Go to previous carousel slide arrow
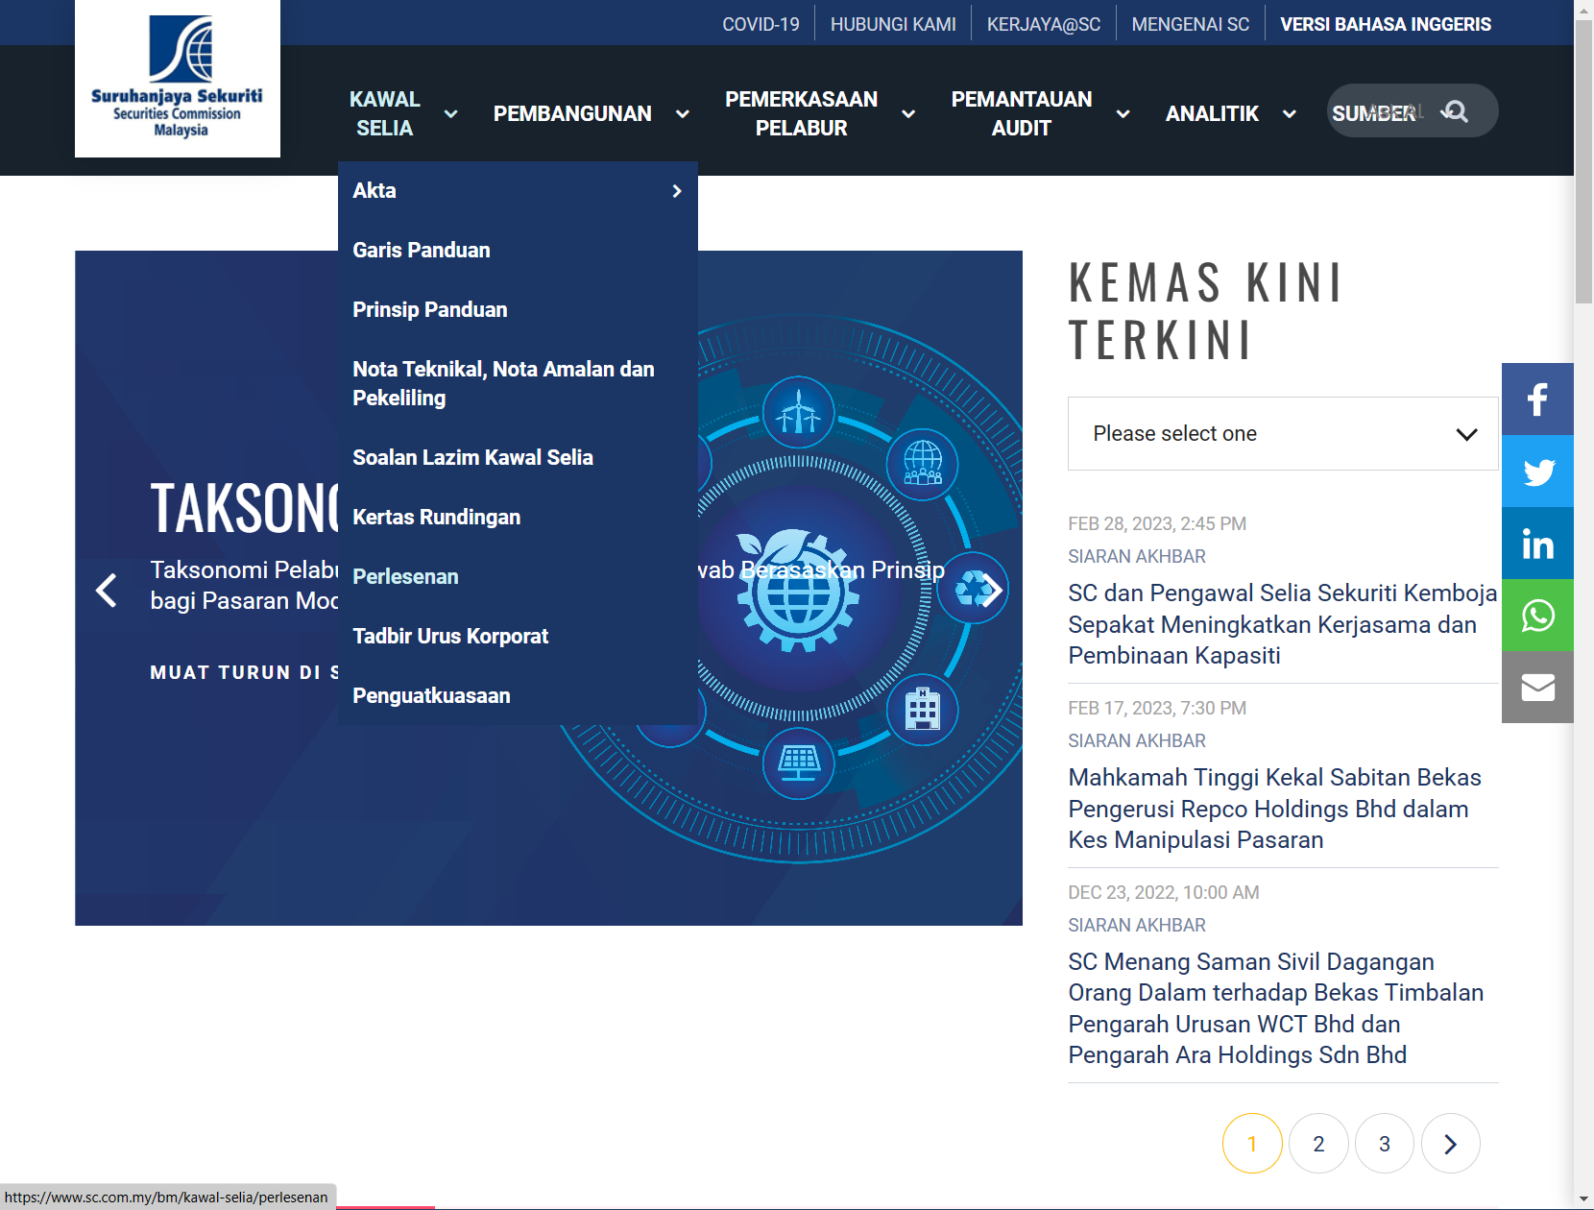The height and width of the screenshot is (1210, 1594). pos(107,590)
